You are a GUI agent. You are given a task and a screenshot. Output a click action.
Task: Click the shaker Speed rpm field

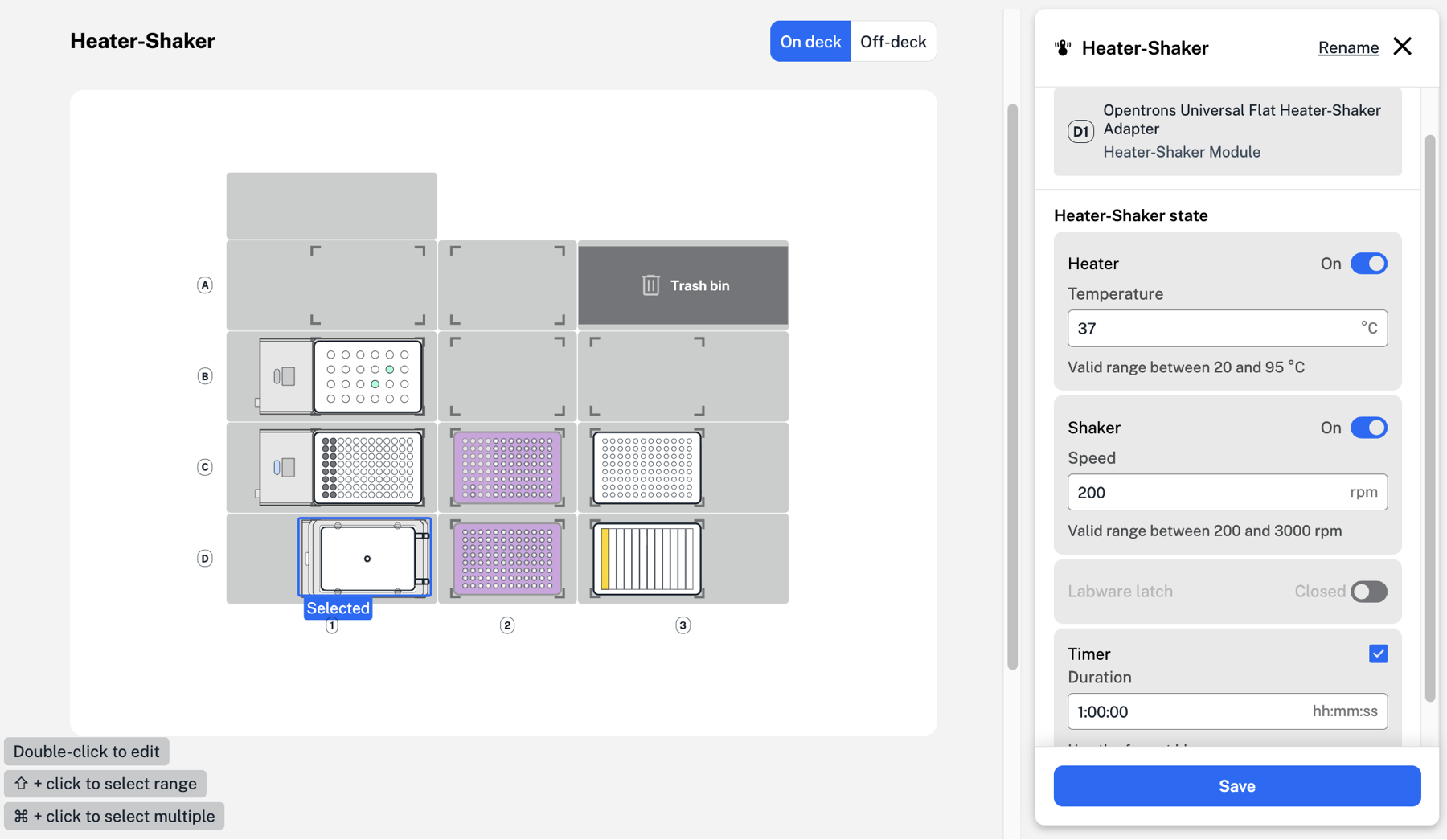tap(1206, 493)
